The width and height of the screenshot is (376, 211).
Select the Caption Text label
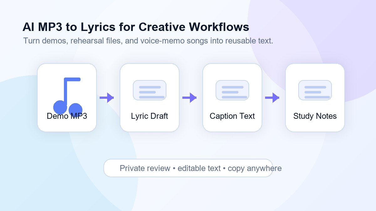tap(232, 116)
